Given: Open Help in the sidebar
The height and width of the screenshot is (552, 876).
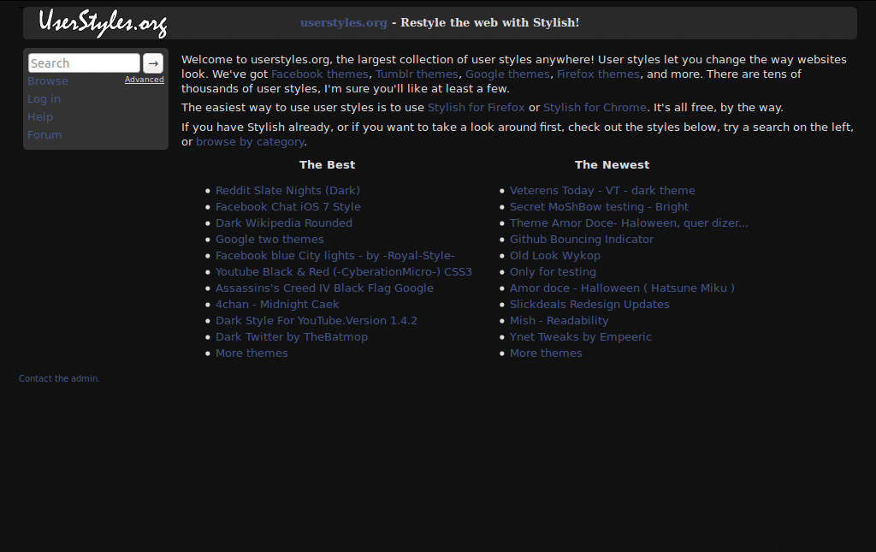Looking at the screenshot, I should 40,116.
